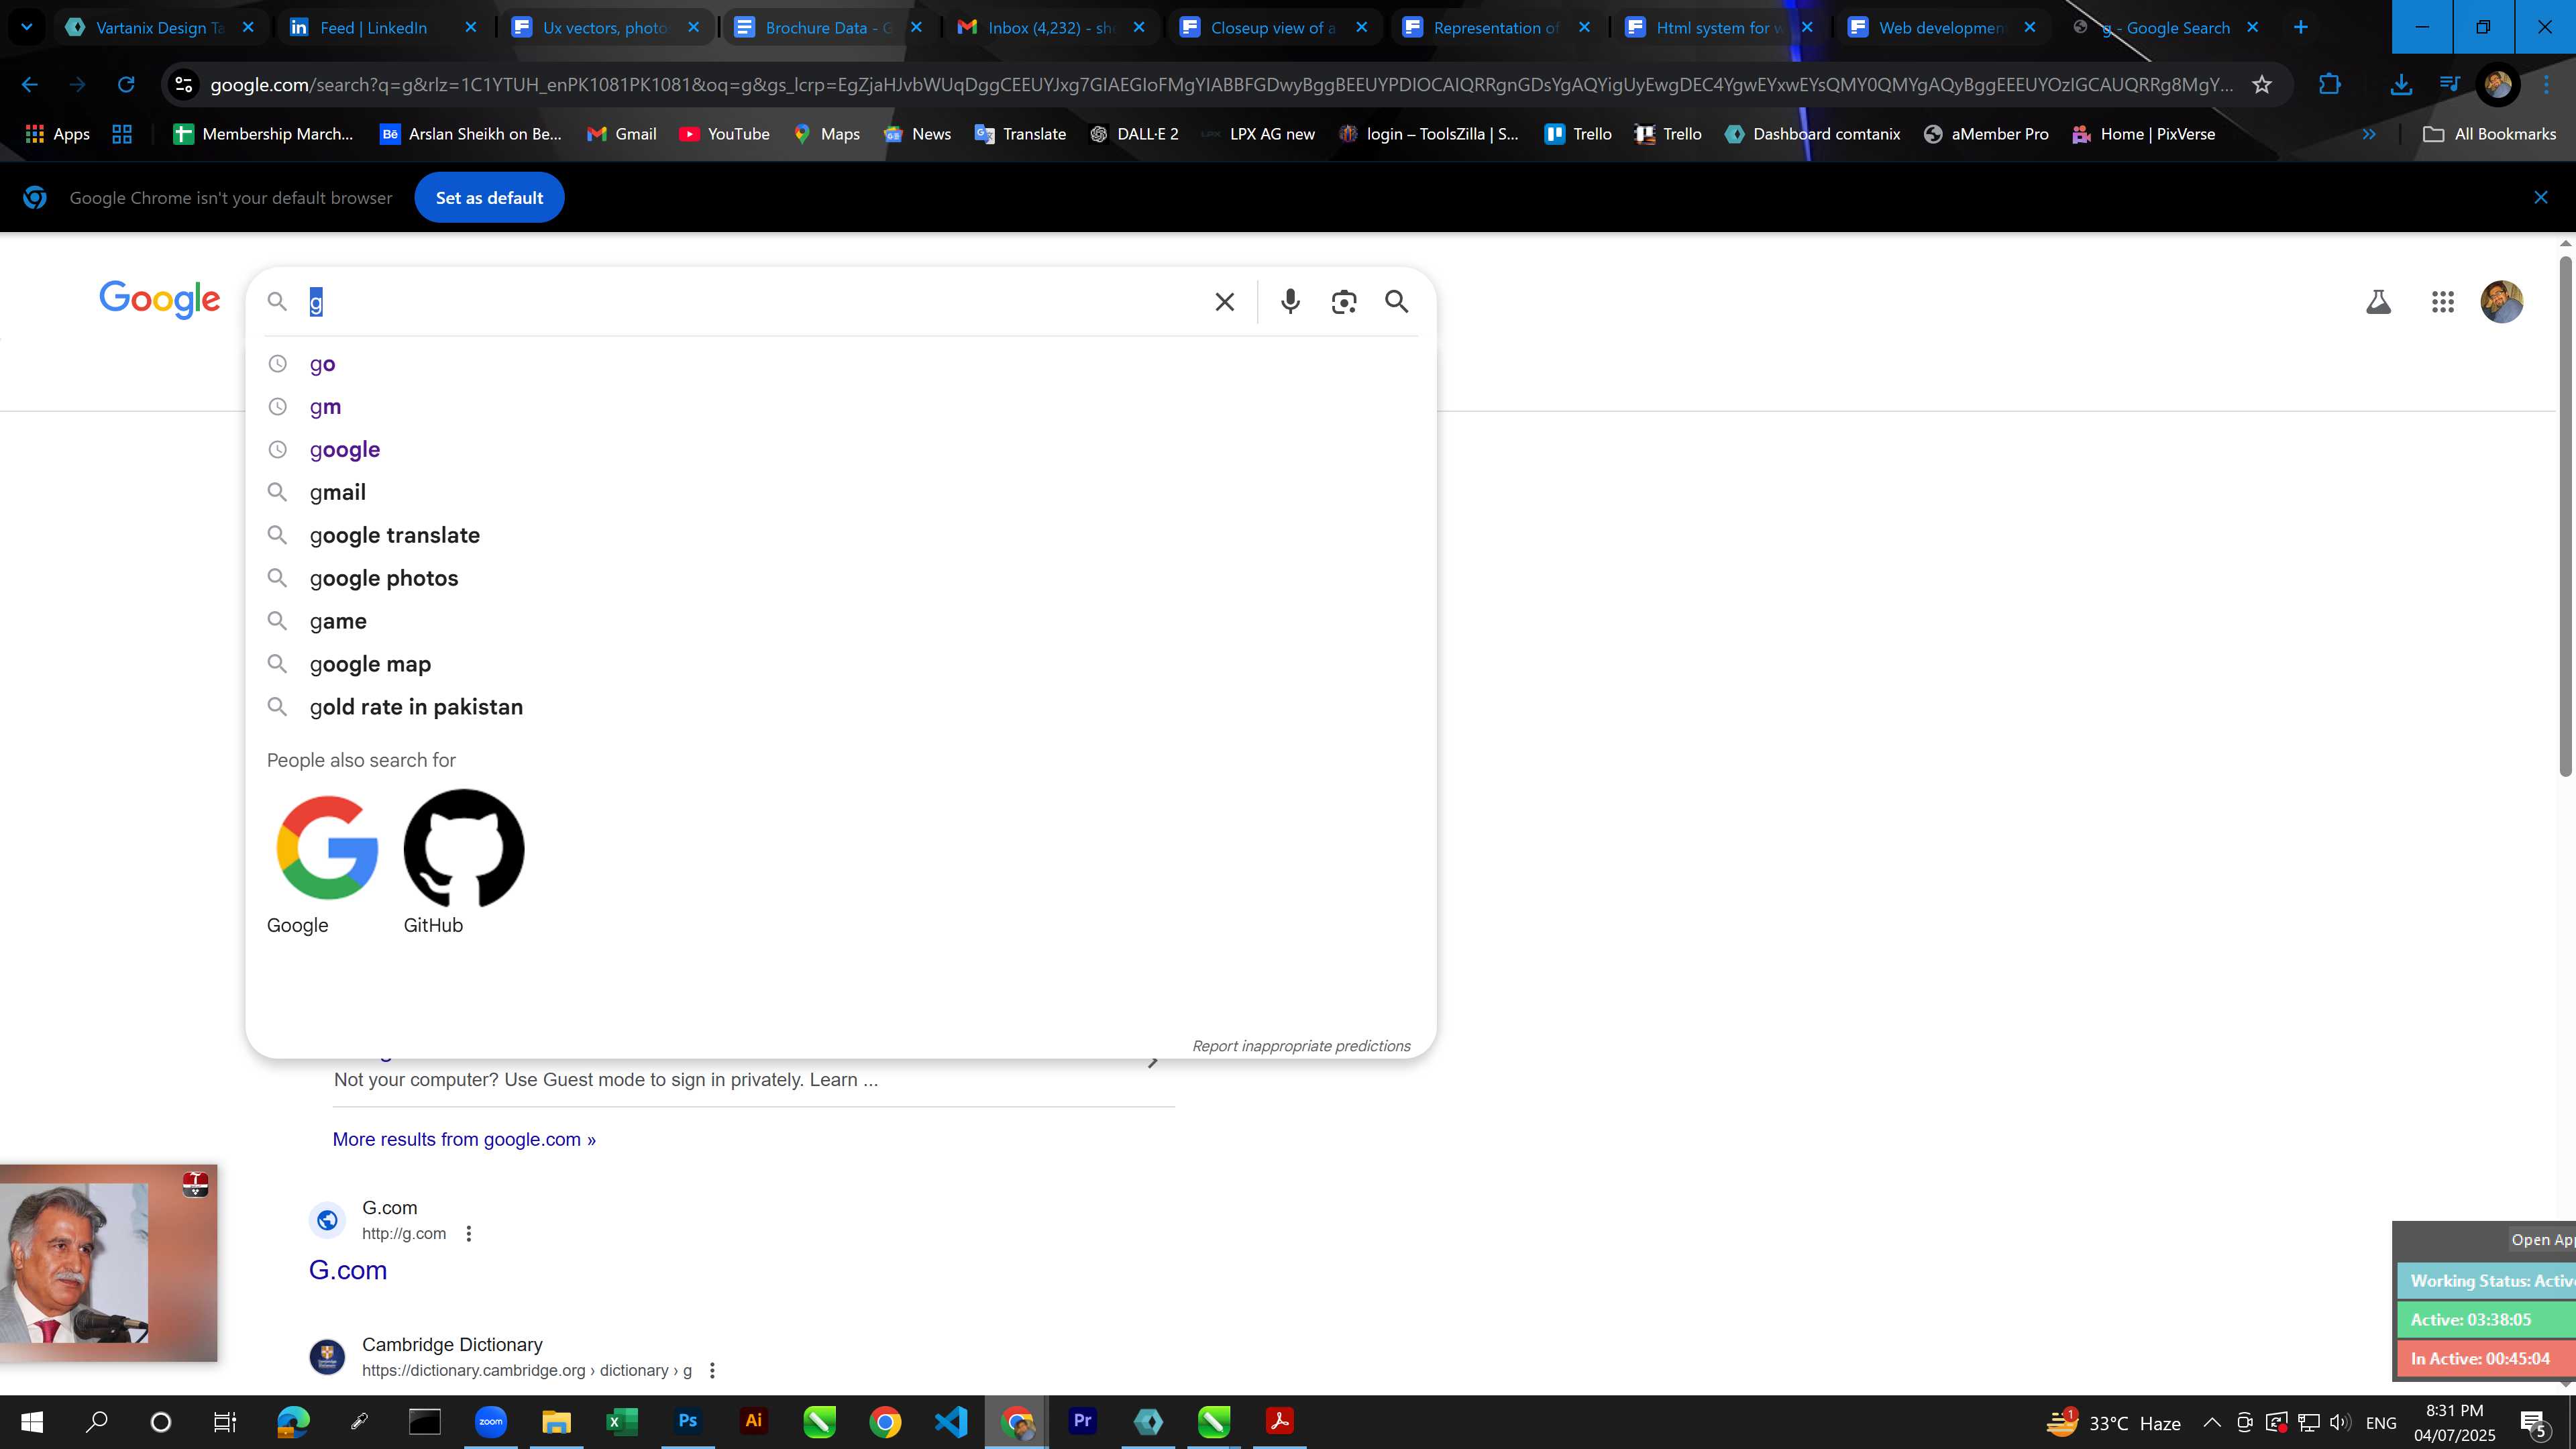Open Chrome downloads icon
The width and height of the screenshot is (2576, 1449).
[x=2400, y=85]
